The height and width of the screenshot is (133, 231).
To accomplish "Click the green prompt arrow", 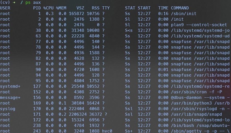I will (14, 2).
